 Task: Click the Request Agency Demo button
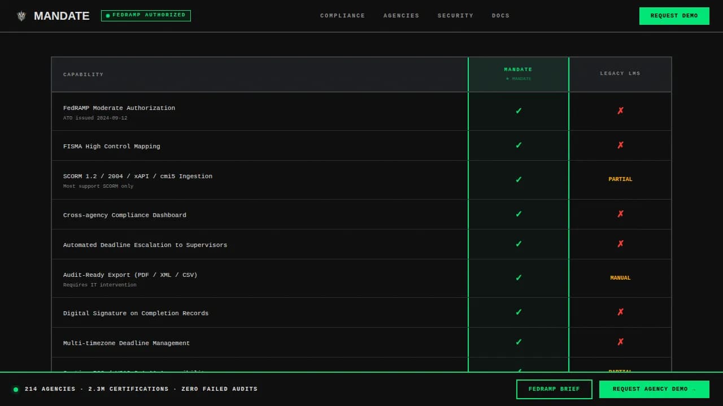(x=654, y=389)
